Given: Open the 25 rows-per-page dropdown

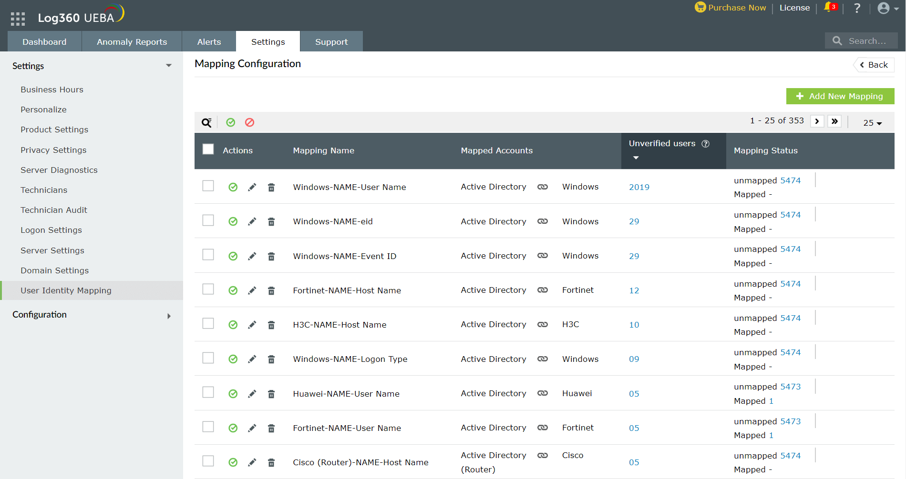Looking at the screenshot, I should click(x=872, y=123).
